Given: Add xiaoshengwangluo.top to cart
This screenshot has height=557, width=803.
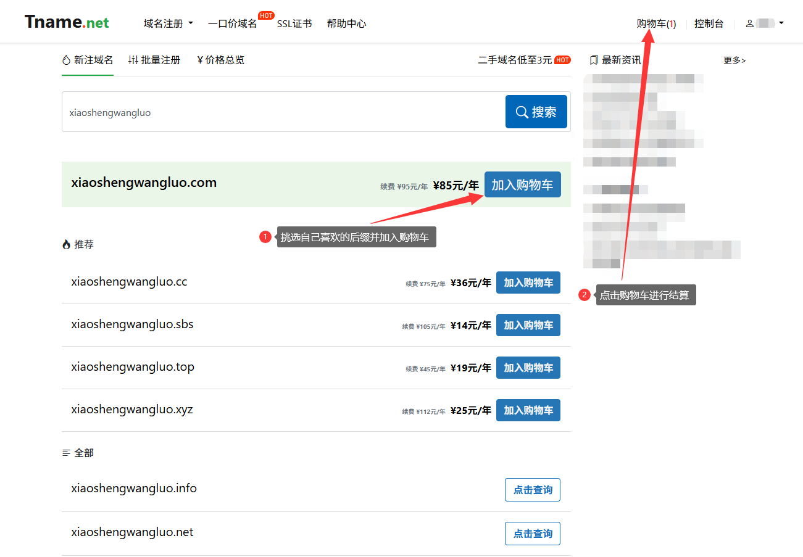Looking at the screenshot, I should pyautogui.click(x=528, y=368).
